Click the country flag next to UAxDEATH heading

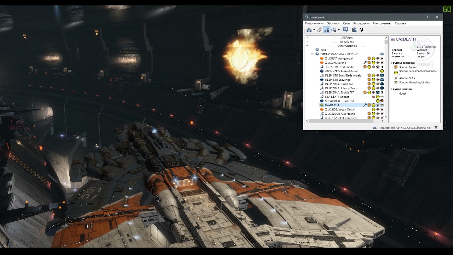393,39
